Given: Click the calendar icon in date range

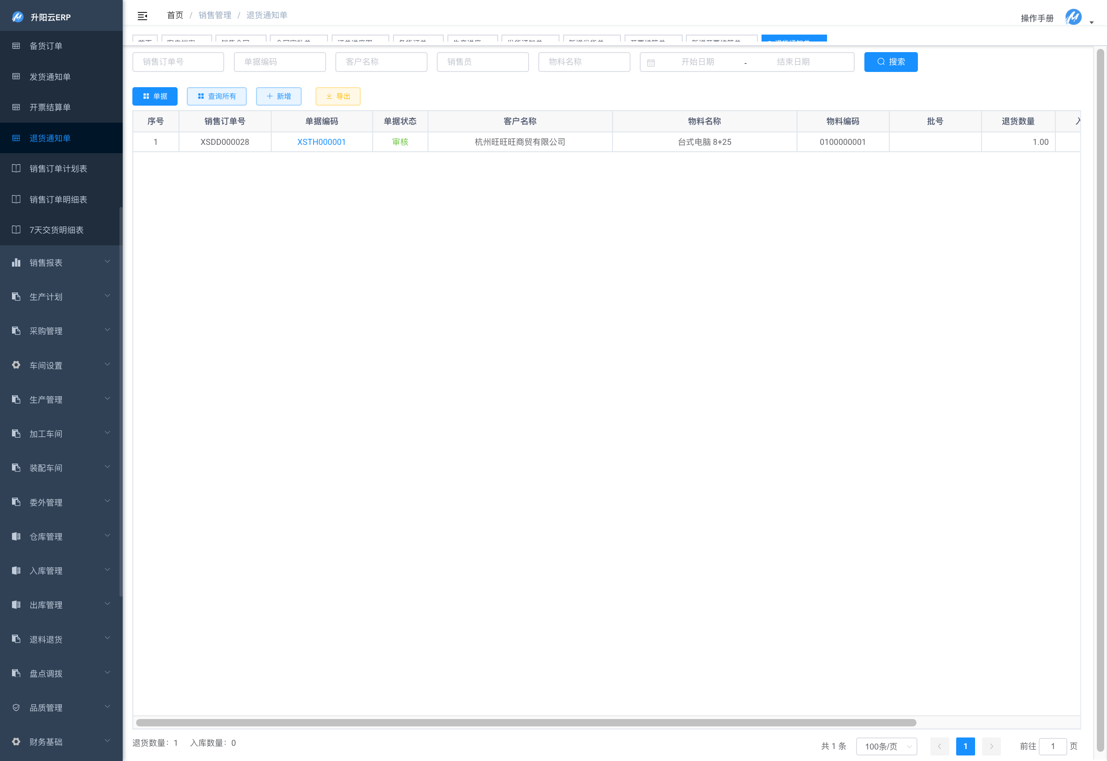Looking at the screenshot, I should point(651,62).
